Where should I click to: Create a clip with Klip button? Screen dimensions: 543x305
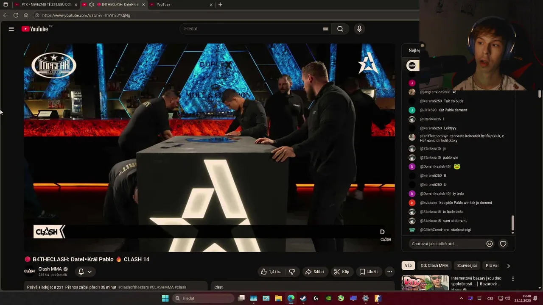pyautogui.click(x=341, y=272)
